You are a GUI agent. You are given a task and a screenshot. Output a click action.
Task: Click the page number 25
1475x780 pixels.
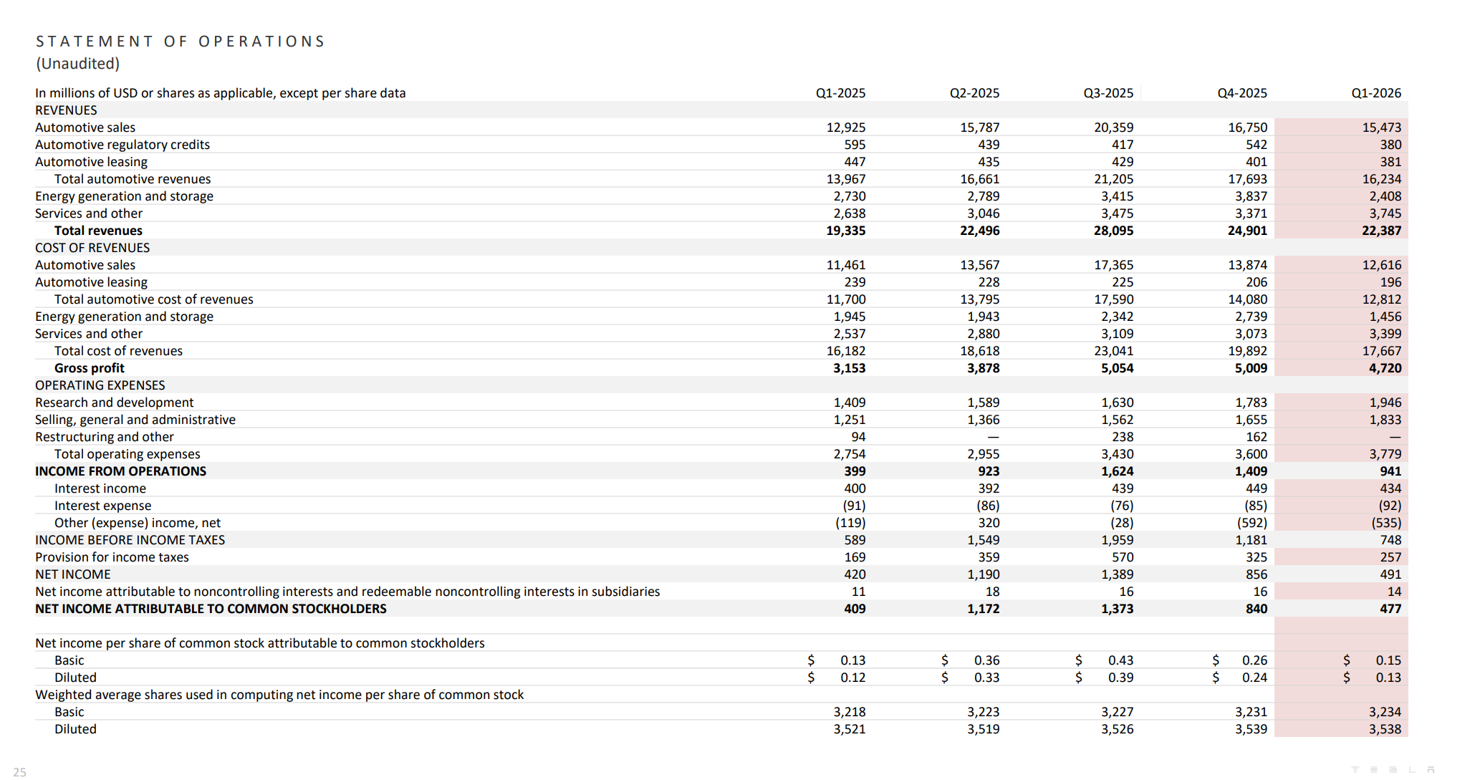(x=20, y=772)
